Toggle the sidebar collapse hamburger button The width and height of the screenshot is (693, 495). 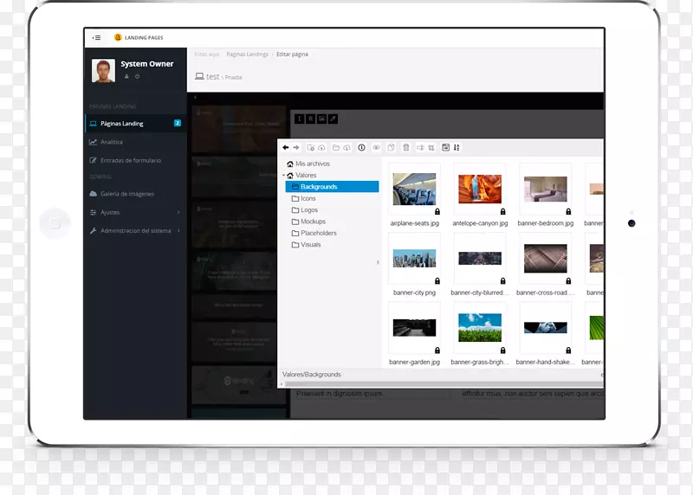pyautogui.click(x=96, y=37)
